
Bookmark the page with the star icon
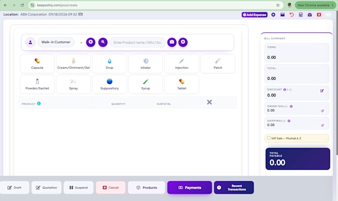[278, 5]
